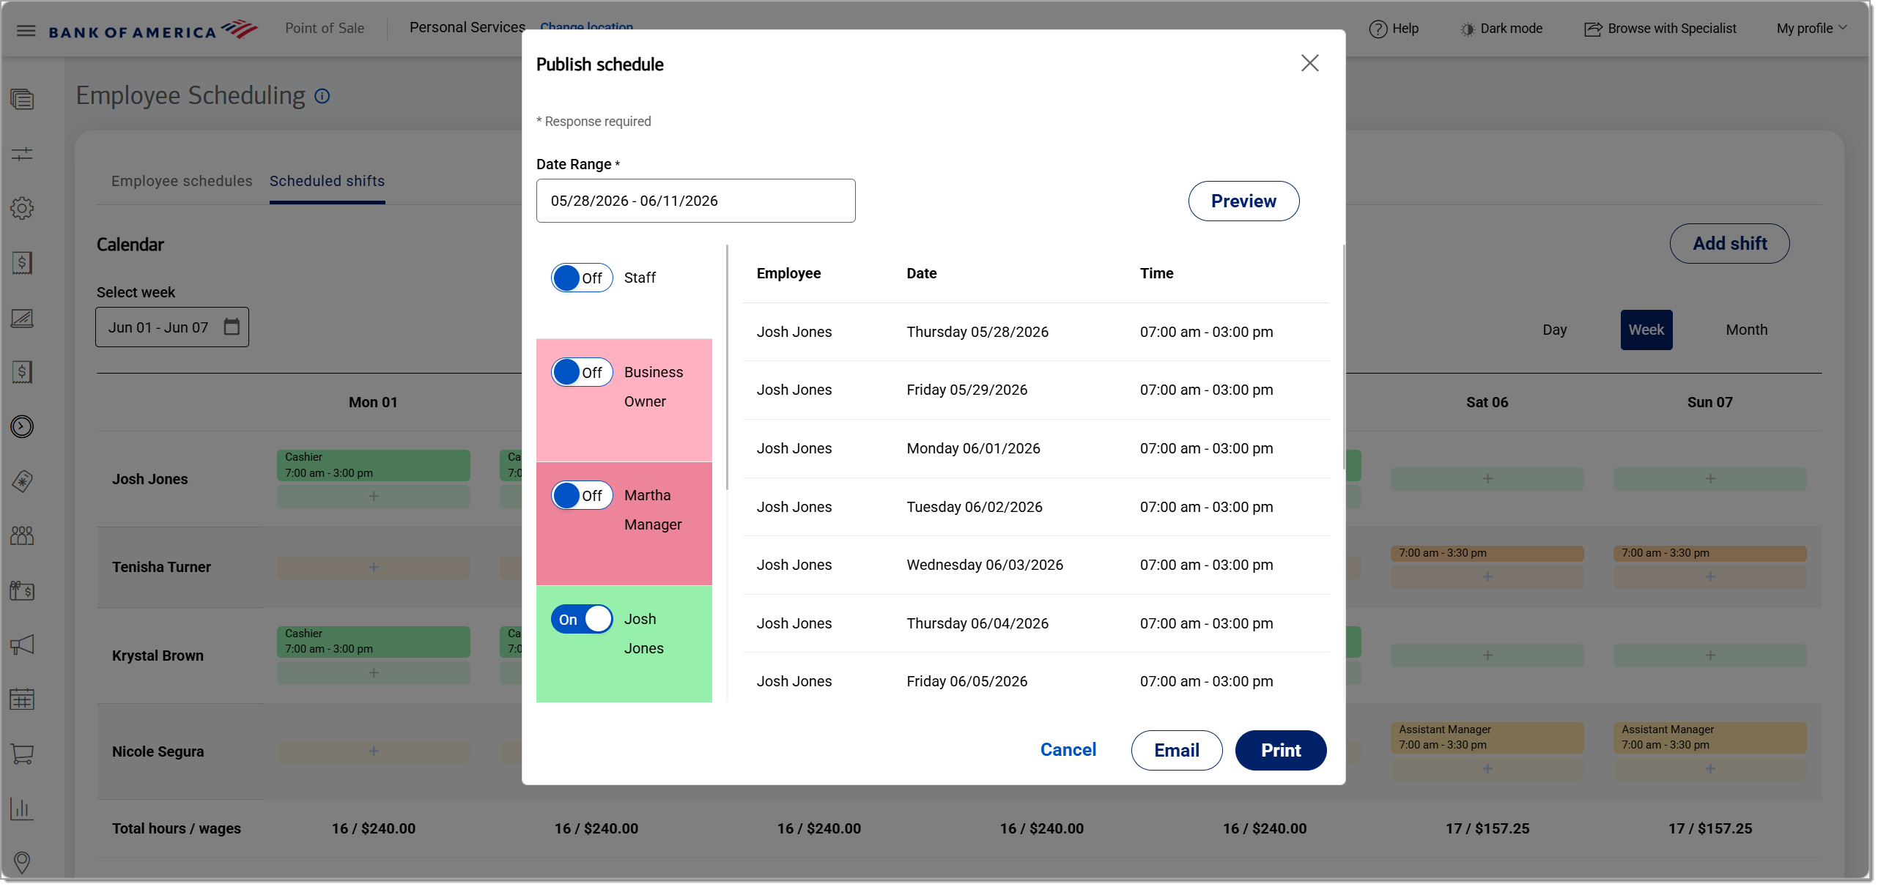
Task: Click the Preview button
Action: pos(1243,201)
